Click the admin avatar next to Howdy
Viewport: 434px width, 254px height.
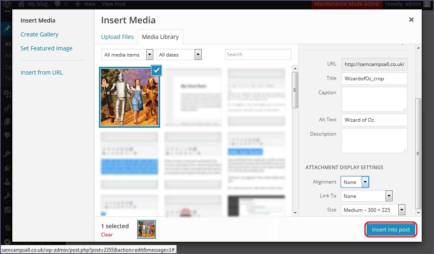[428, 4]
